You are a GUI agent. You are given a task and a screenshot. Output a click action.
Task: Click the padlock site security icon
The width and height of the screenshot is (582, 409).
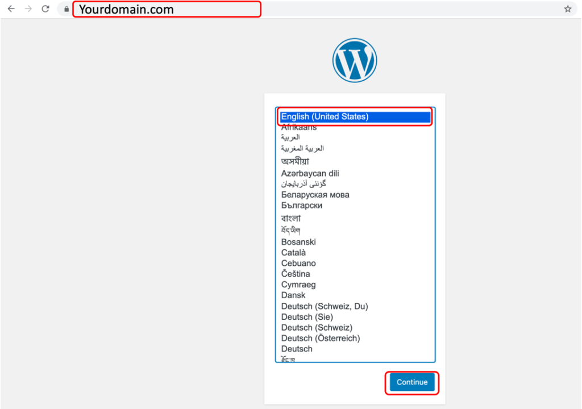click(x=66, y=9)
